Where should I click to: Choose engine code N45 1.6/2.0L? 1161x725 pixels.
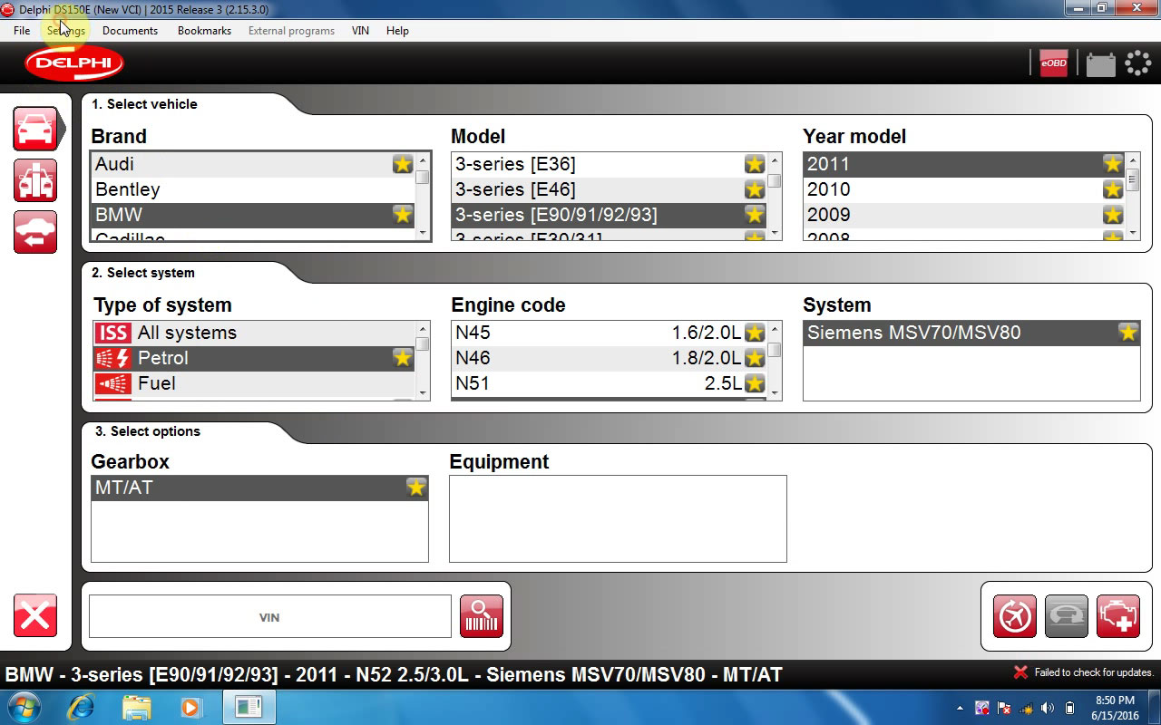coord(609,333)
